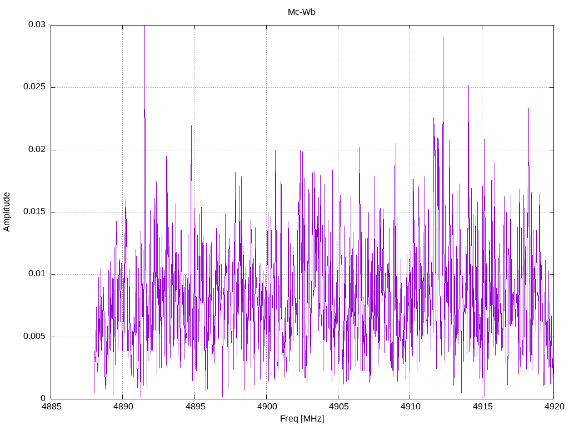
Task: Click y-axis tick label 0.005
Action: coord(35,336)
